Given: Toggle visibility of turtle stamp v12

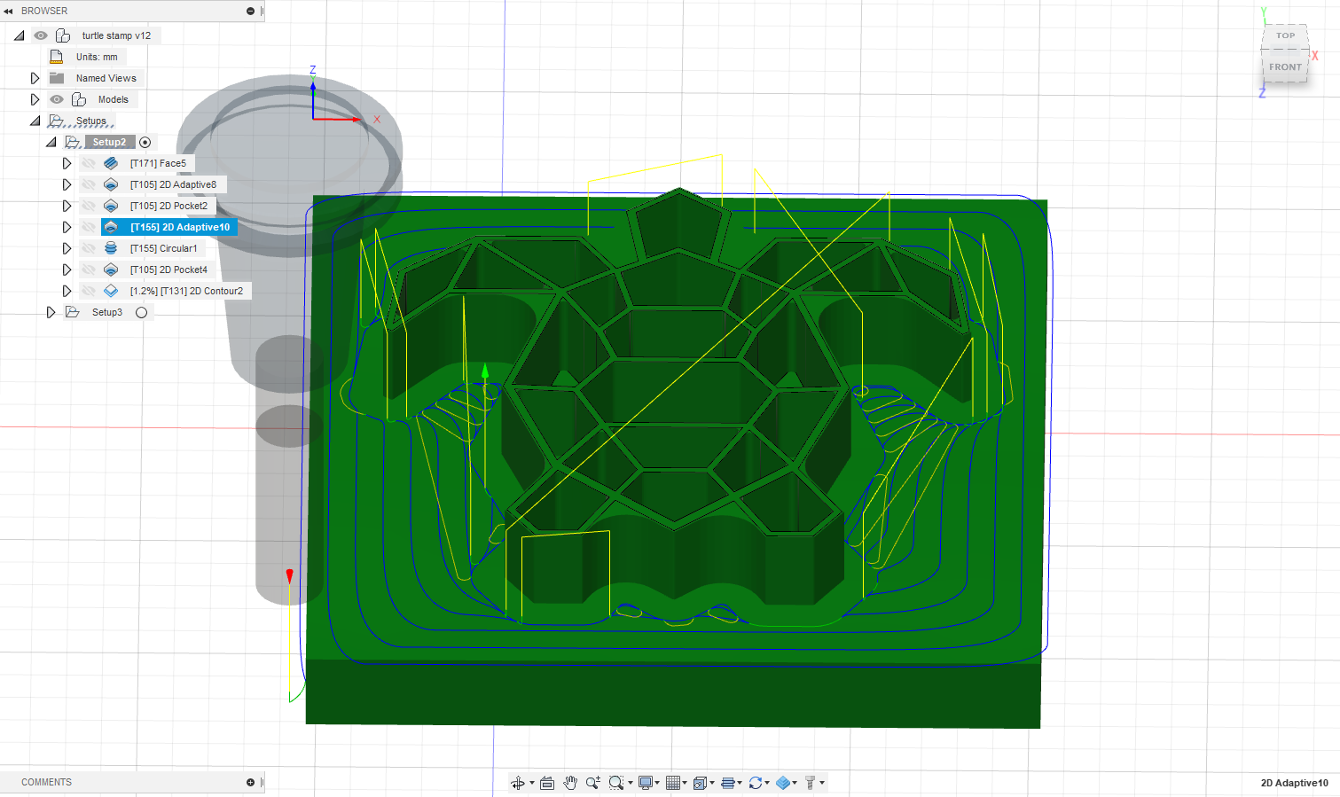Looking at the screenshot, I should coord(40,35).
